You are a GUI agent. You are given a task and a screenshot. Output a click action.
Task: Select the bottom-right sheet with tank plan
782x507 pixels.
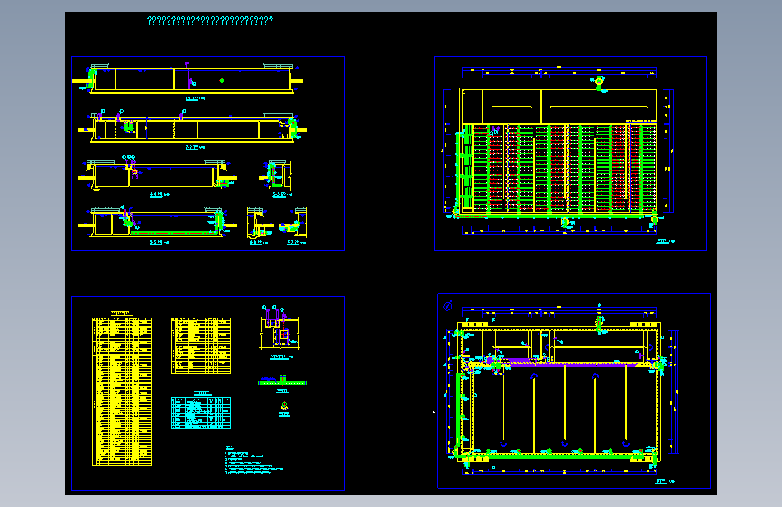point(574,391)
